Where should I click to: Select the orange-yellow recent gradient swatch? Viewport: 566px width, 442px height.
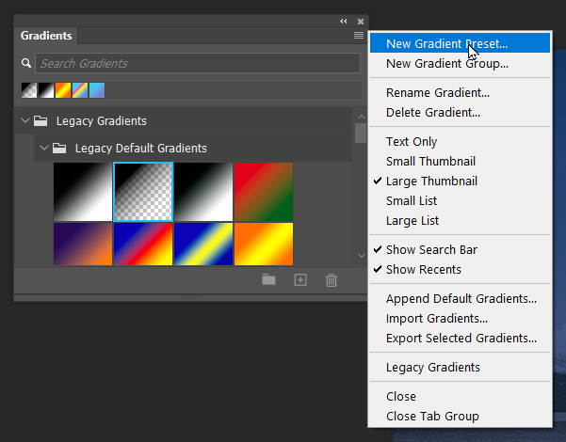click(63, 90)
